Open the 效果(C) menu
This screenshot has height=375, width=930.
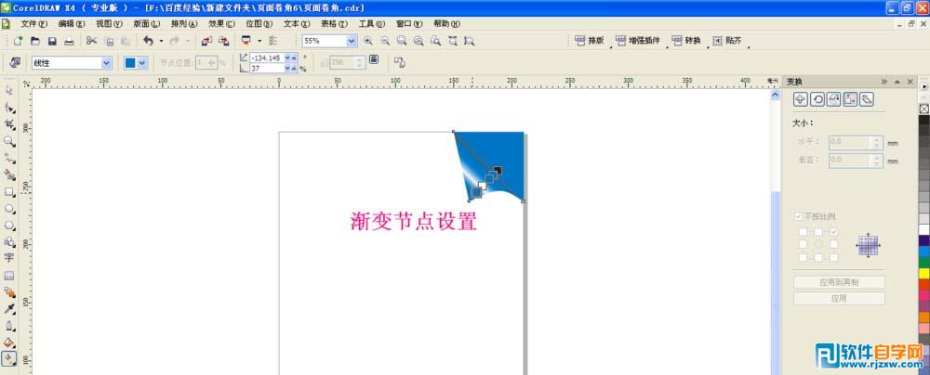tap(222, 24)
